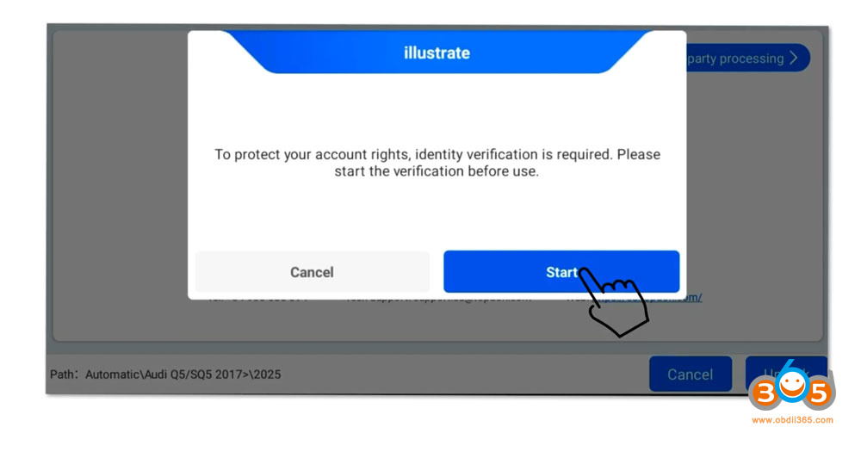Image resolution: width=861 pixels, height=458 pixels.
Task: Click the obdii365 smiley logo
Action: pyautogui.click(x=790, y=390)
